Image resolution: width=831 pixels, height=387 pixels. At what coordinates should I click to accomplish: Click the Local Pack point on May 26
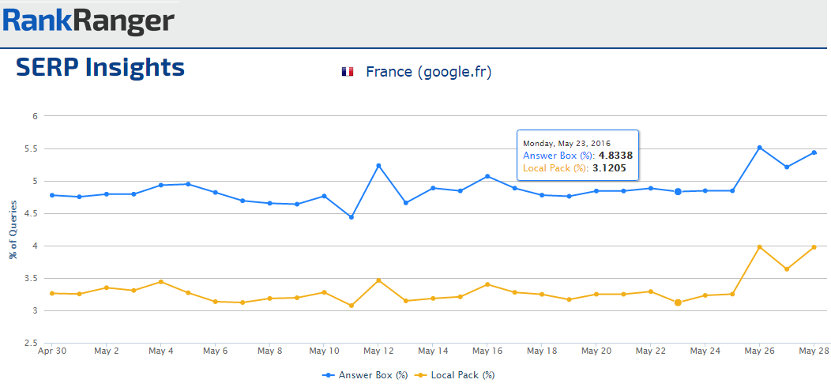click(x=759, y=247)
